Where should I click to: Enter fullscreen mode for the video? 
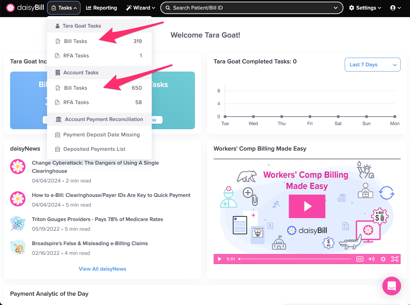click(x=395, y=259)
